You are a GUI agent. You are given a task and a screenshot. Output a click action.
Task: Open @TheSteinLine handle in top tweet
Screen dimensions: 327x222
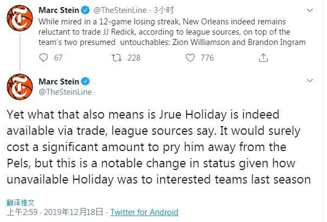tap(120, 10)
